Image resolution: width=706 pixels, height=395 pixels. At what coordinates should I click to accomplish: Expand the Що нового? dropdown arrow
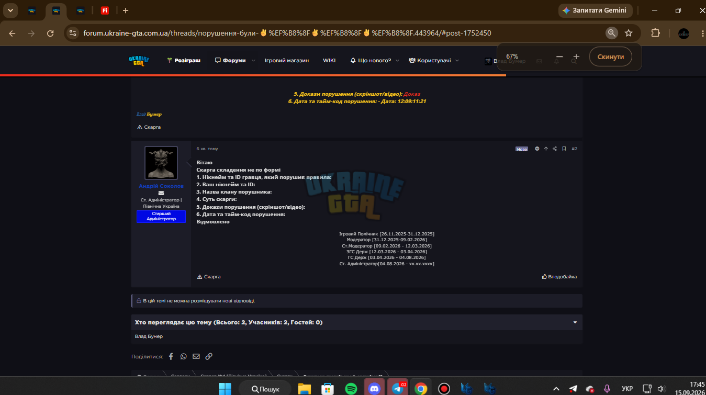(x=397, y=61)
